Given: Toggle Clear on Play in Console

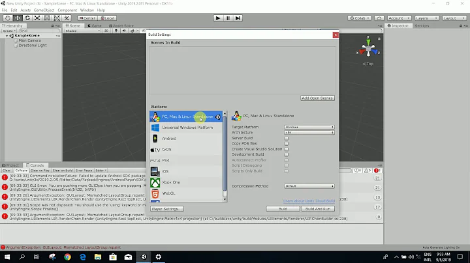Looking at the screenshot, I should click(x=40, y=171).
